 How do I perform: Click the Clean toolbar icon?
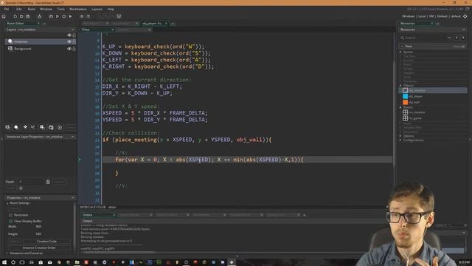71,16
